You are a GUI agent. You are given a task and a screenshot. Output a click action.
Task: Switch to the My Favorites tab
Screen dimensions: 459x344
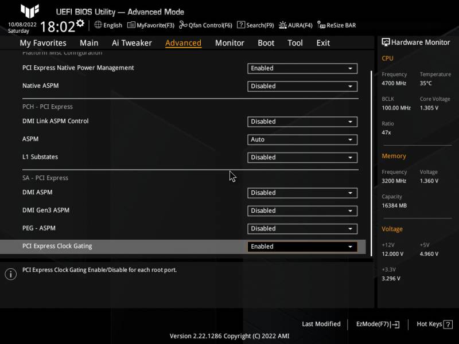click(x=43, y=43)
